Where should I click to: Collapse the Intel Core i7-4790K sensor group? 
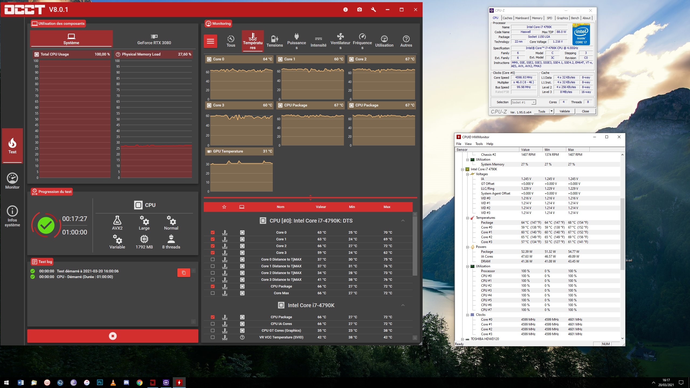tap(403, 305)
